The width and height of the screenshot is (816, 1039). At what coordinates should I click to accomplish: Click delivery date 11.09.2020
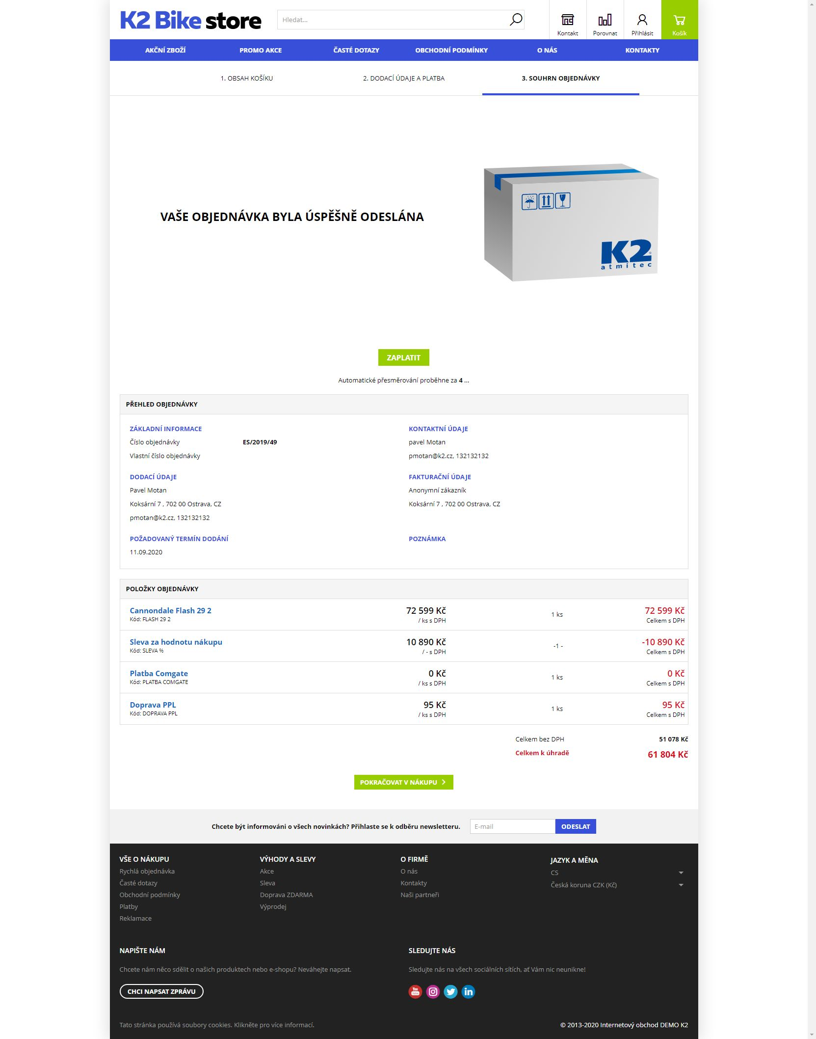click(x=146, y=552)
